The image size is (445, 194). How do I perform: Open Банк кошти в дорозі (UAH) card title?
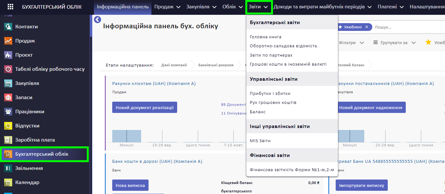click(157, 162)
